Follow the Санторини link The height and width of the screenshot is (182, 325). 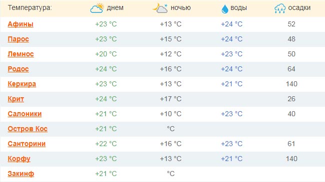[x=26, y=144]
